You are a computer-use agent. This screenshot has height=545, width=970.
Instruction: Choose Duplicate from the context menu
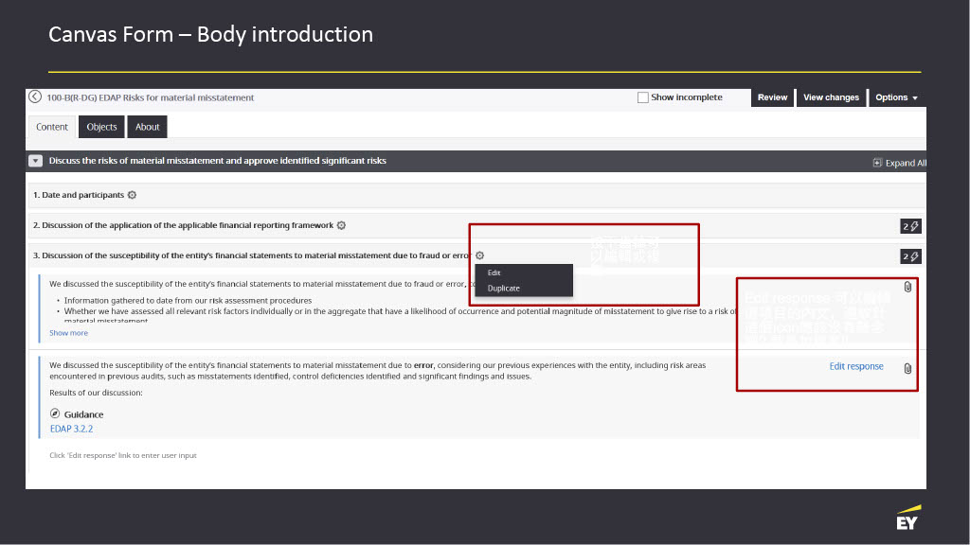[x=504, y=288]
